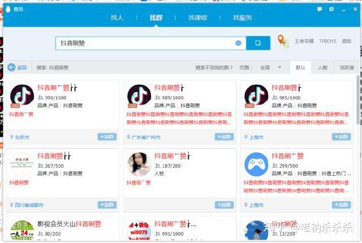Open 广东省广州市 location link
The height and width of the screenshot is (243, 362).
(x=146, y=137)
